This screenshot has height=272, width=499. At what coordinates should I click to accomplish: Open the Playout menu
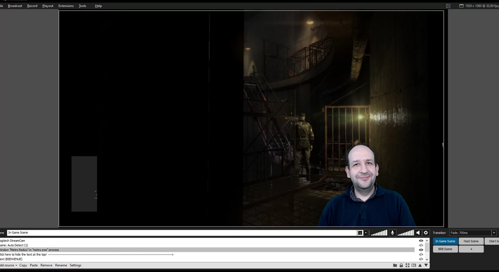tap(48, 6)
